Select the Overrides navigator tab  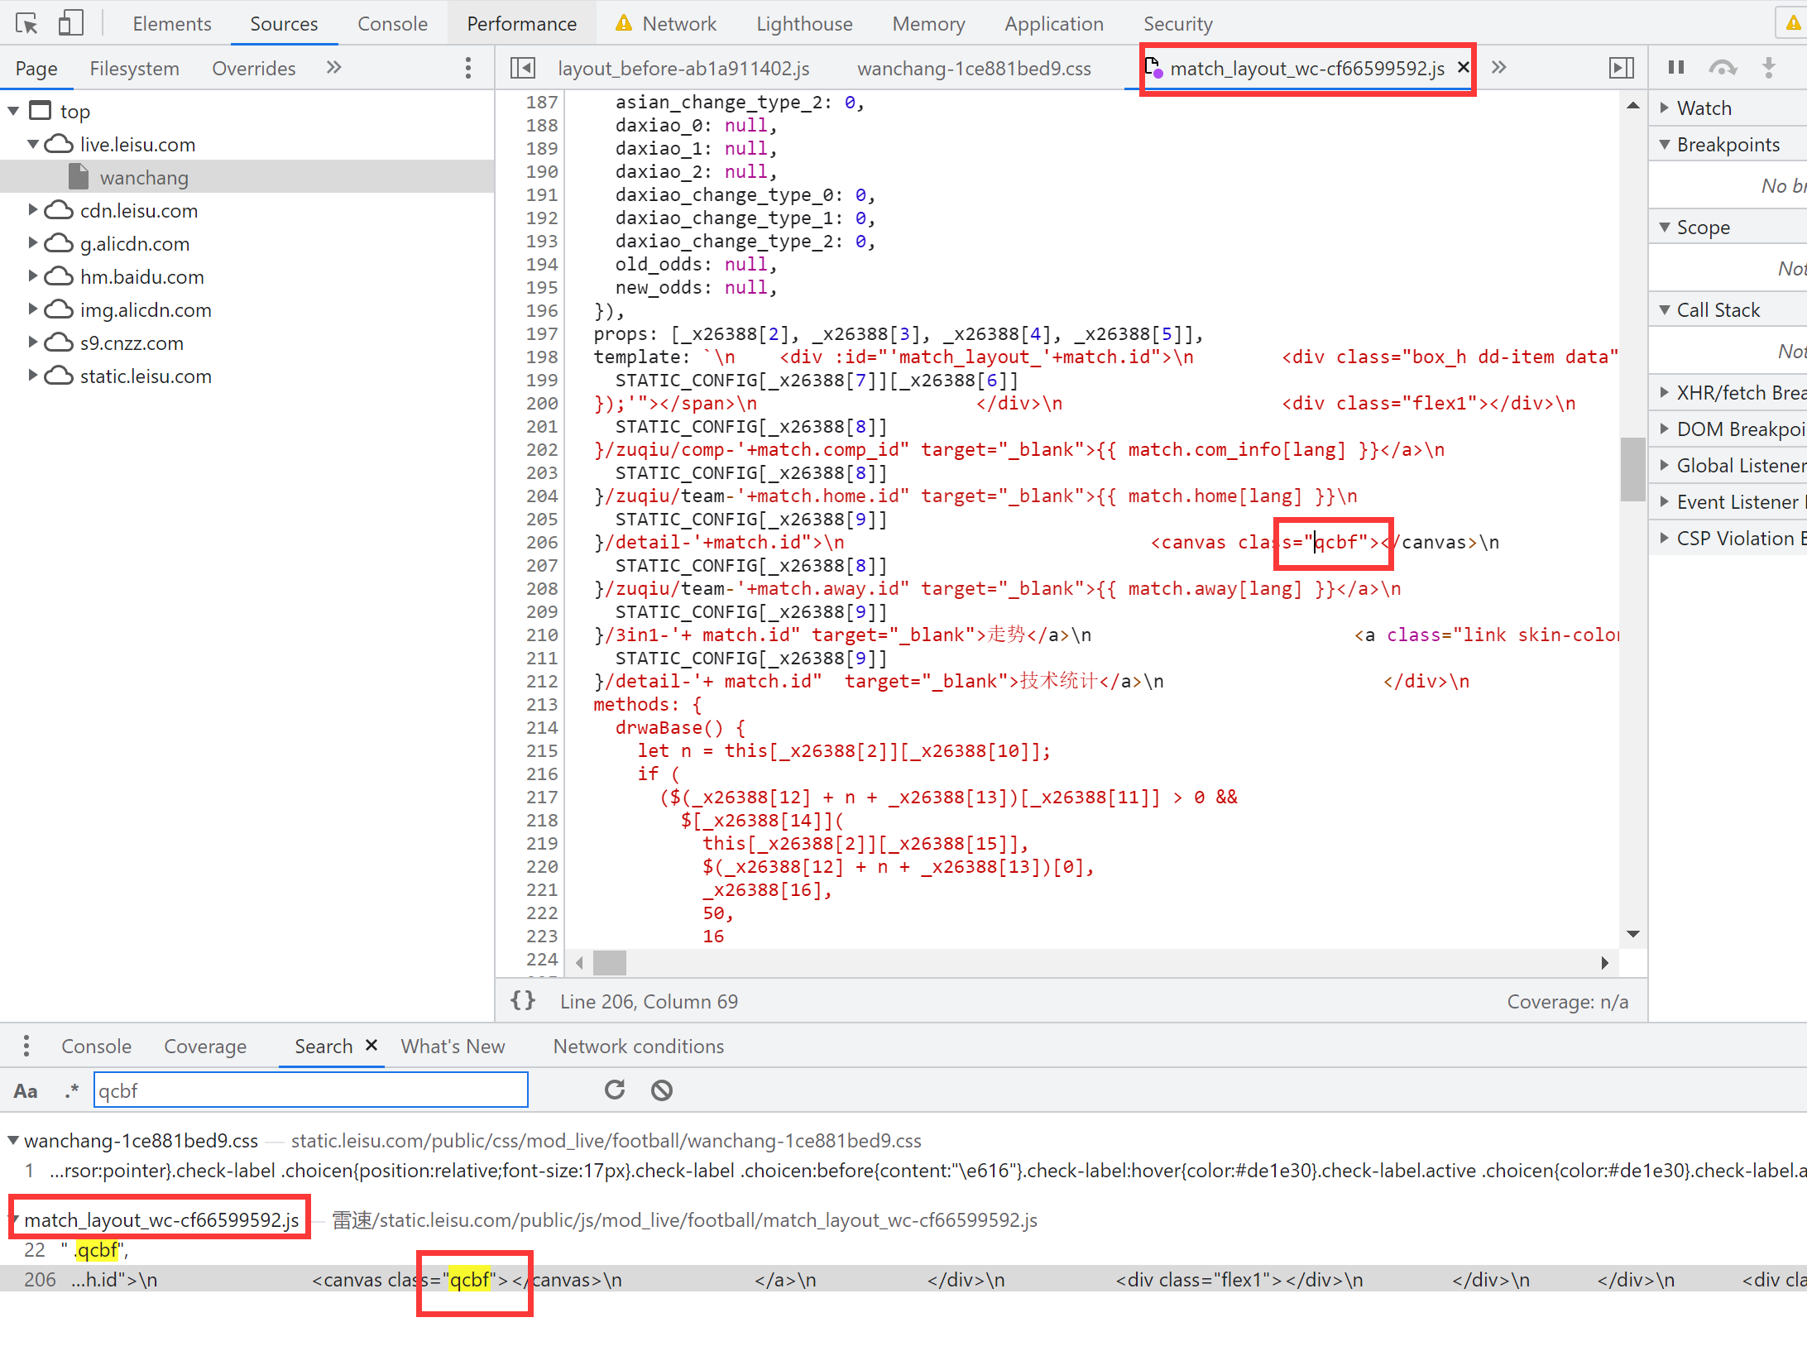[x=253, y=68]
